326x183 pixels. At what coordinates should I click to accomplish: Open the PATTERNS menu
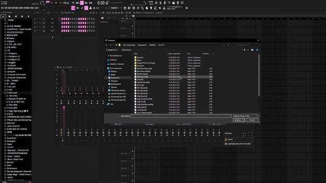tap(15, 8)
